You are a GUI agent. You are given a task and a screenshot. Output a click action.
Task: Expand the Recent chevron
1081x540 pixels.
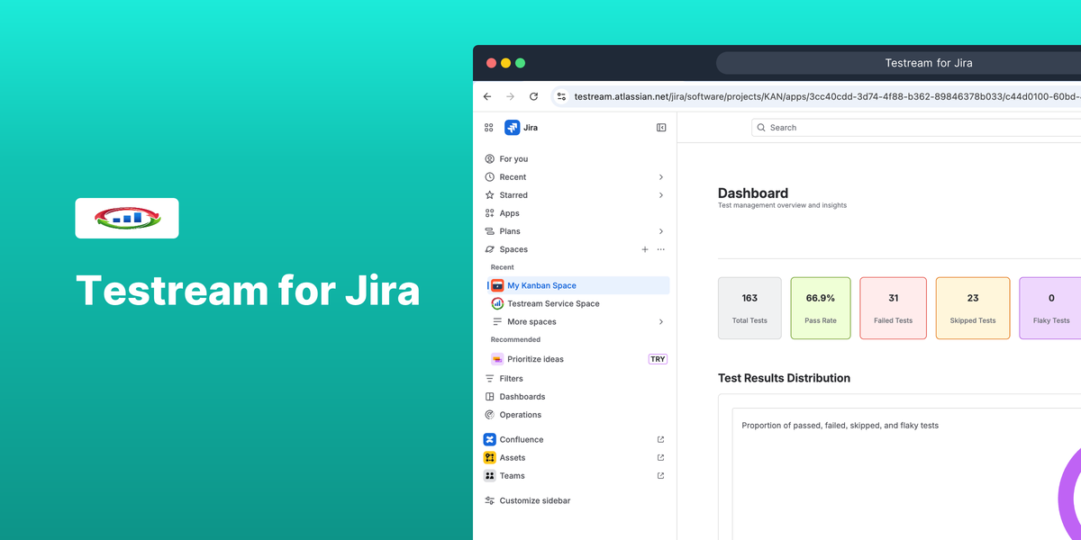(x=661, y=177)
